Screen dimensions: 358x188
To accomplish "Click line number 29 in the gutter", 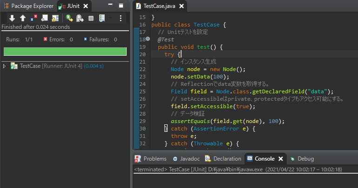I will coord(142,121).
